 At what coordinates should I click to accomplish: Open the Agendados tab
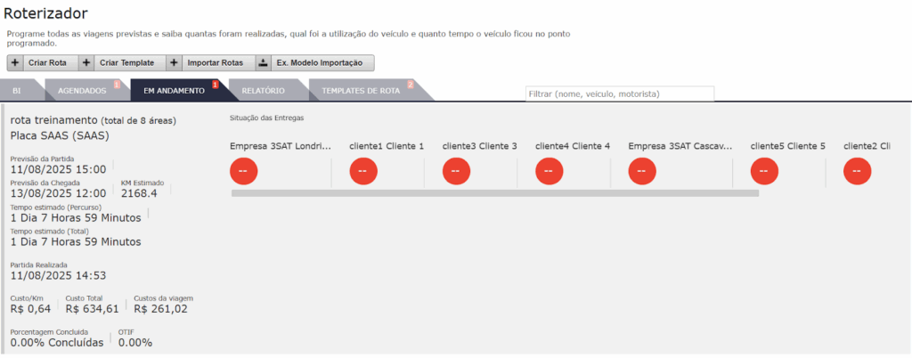click(x=82, y=91)
